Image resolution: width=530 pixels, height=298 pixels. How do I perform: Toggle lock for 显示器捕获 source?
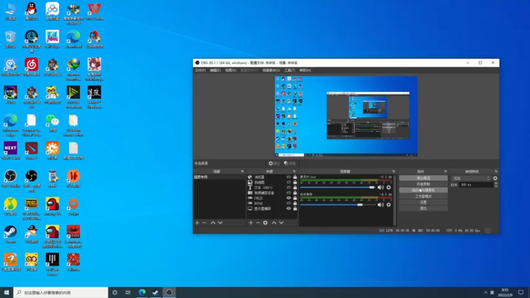coord(295,209)
